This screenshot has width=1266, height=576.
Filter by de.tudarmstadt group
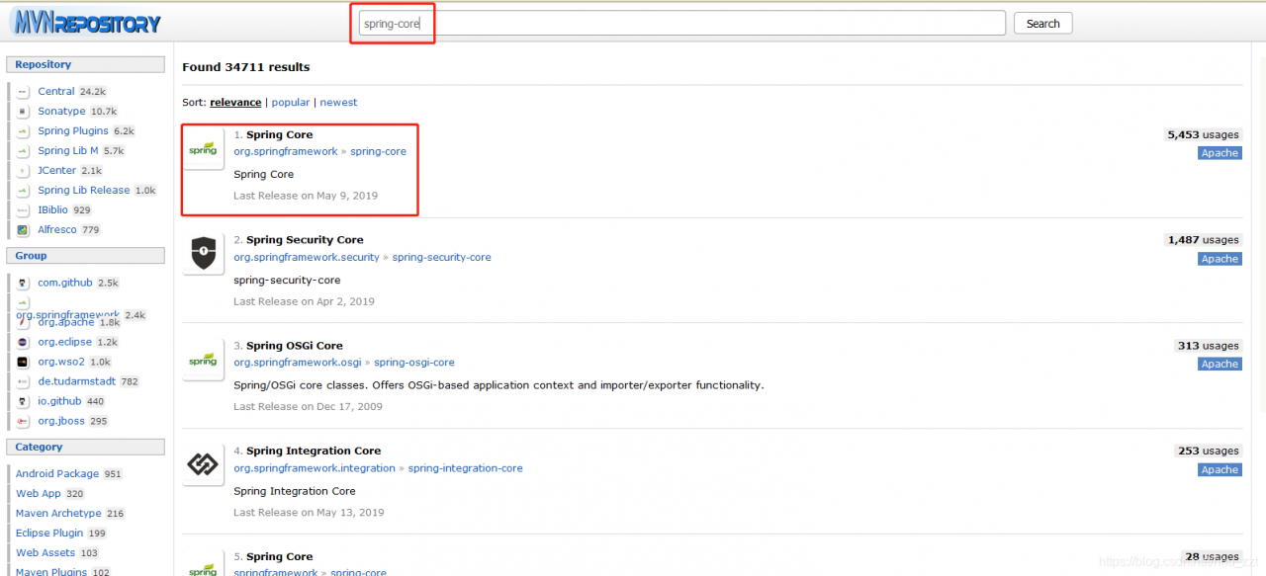coord(77,381)
